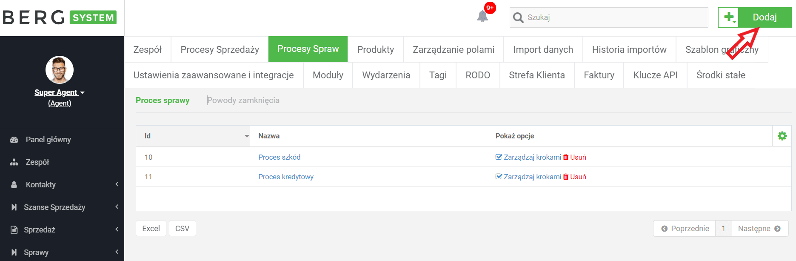796x261 pixels.
Task: Open the Faktury tab
Action: pyautogui.click(x=599, y=75)
